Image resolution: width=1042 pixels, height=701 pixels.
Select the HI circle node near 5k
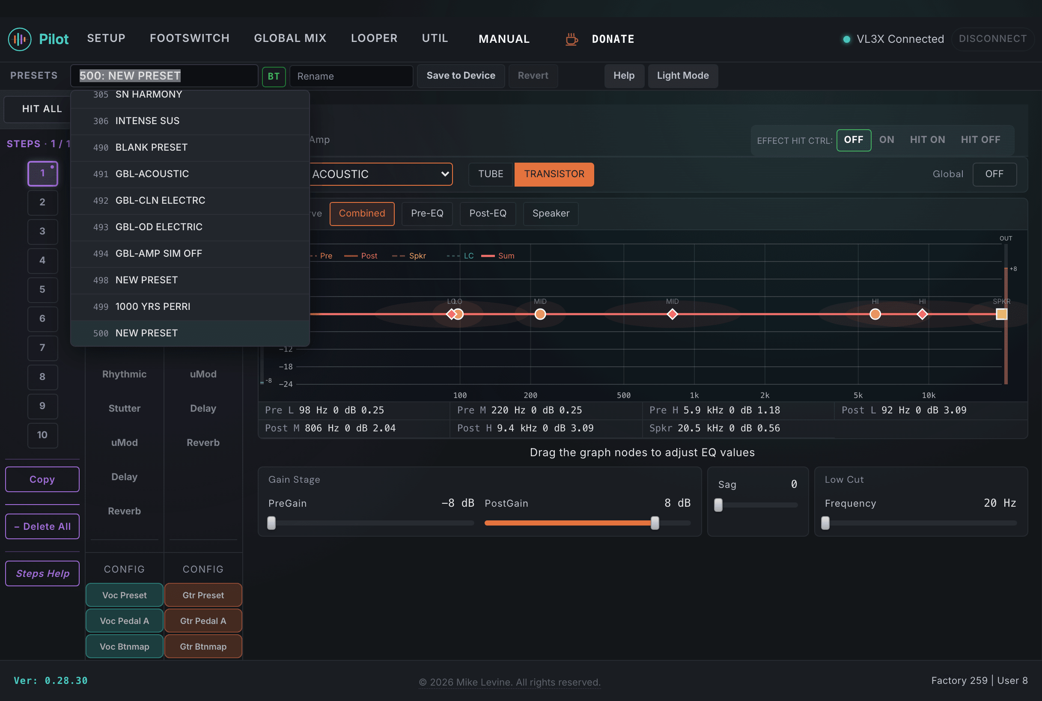(x=875, y=314)
